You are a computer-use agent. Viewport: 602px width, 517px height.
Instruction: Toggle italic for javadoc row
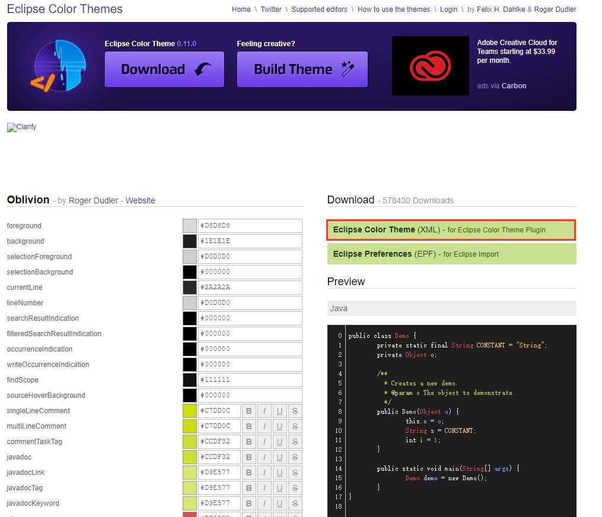(264, 457)
